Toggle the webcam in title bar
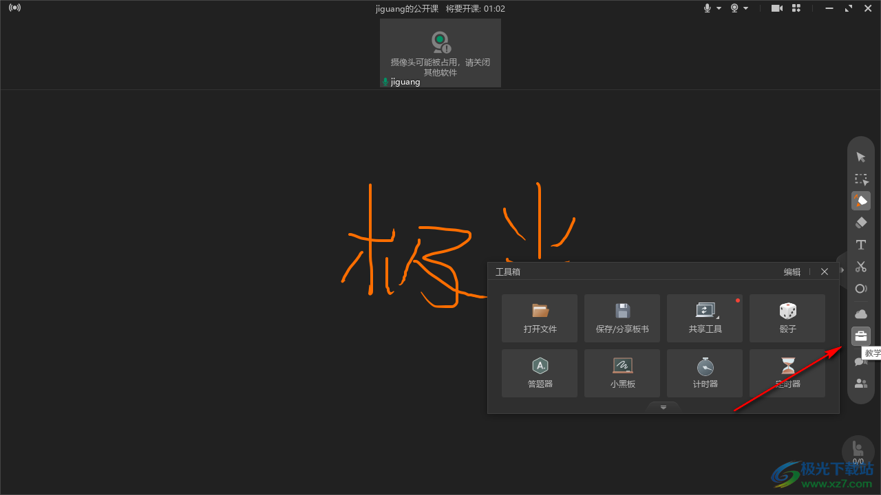 click(734, 8)
